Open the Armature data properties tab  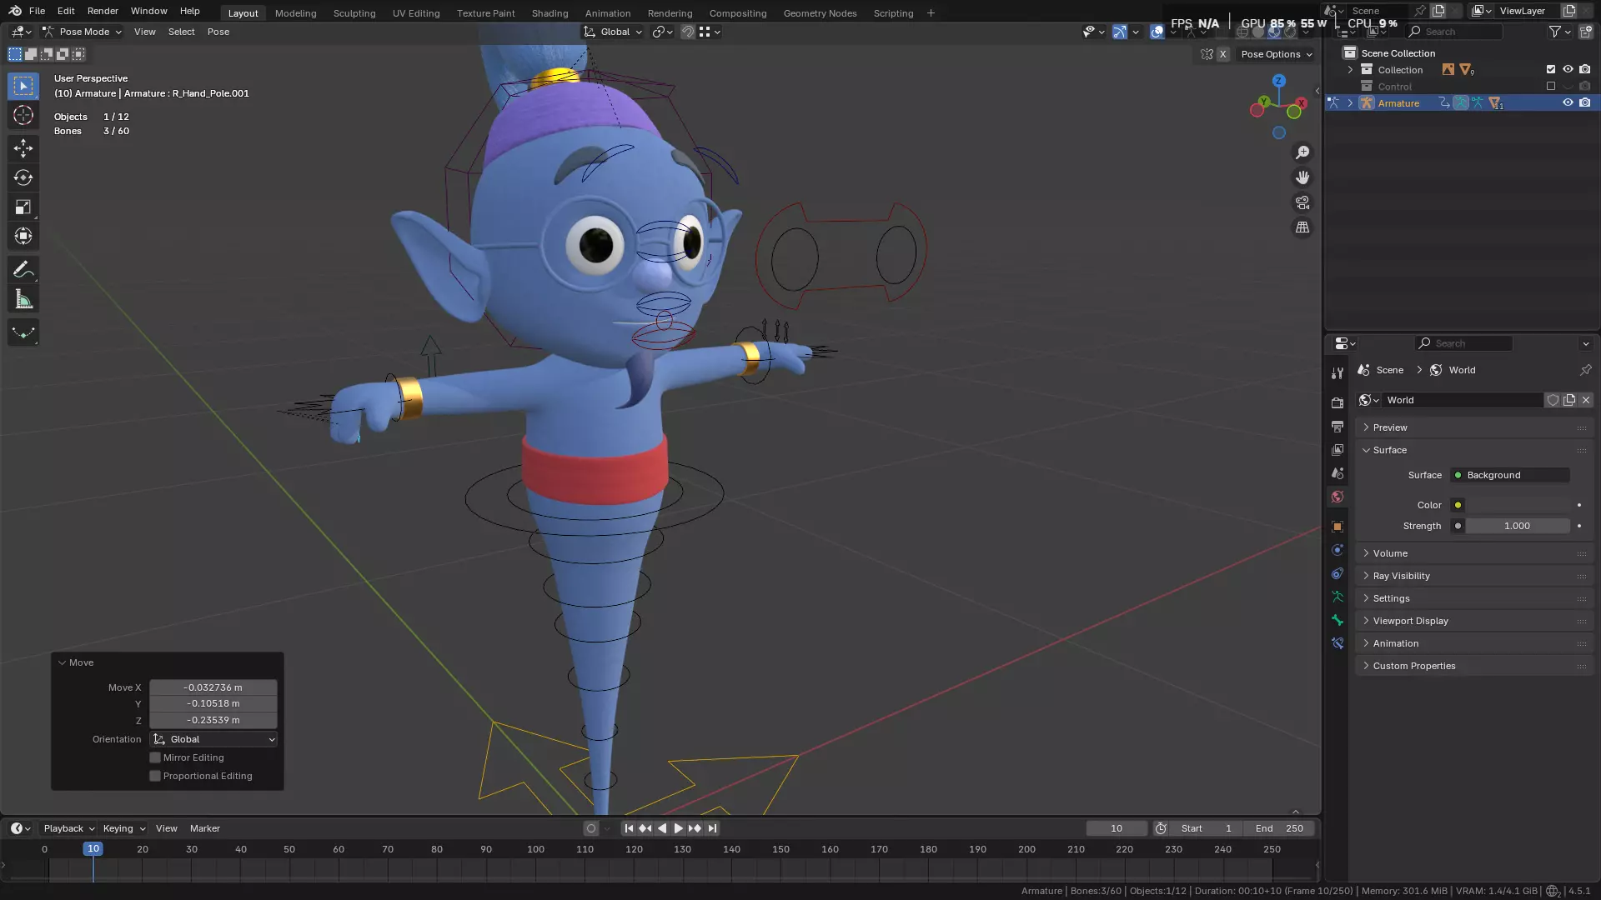[1338, 597]
